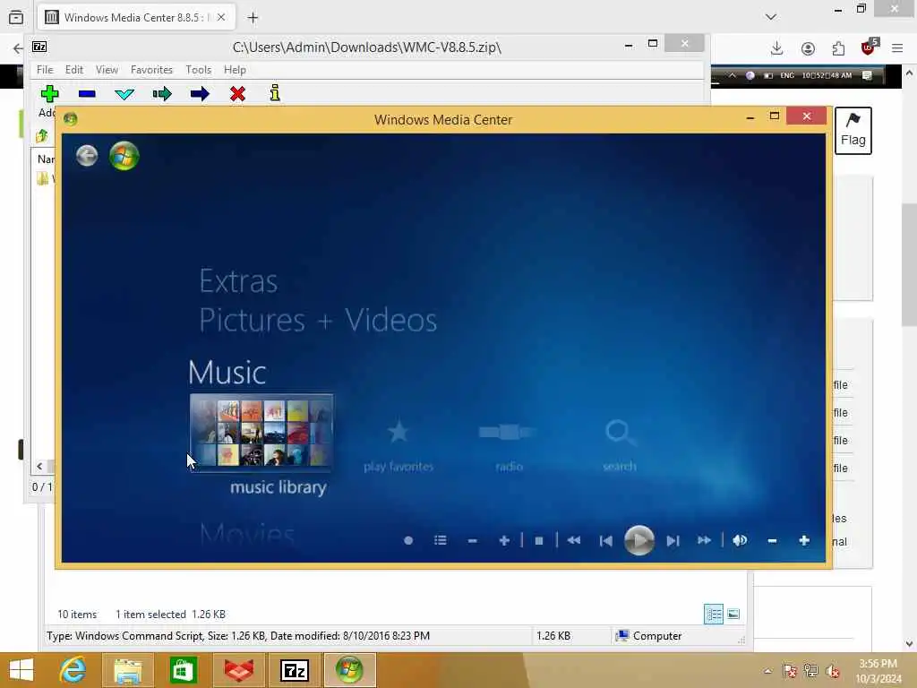Image resolution: width=917 pixels, height=688 pixels.
Task: Open 7-Zip Edit menu
Action: point(73,70)
